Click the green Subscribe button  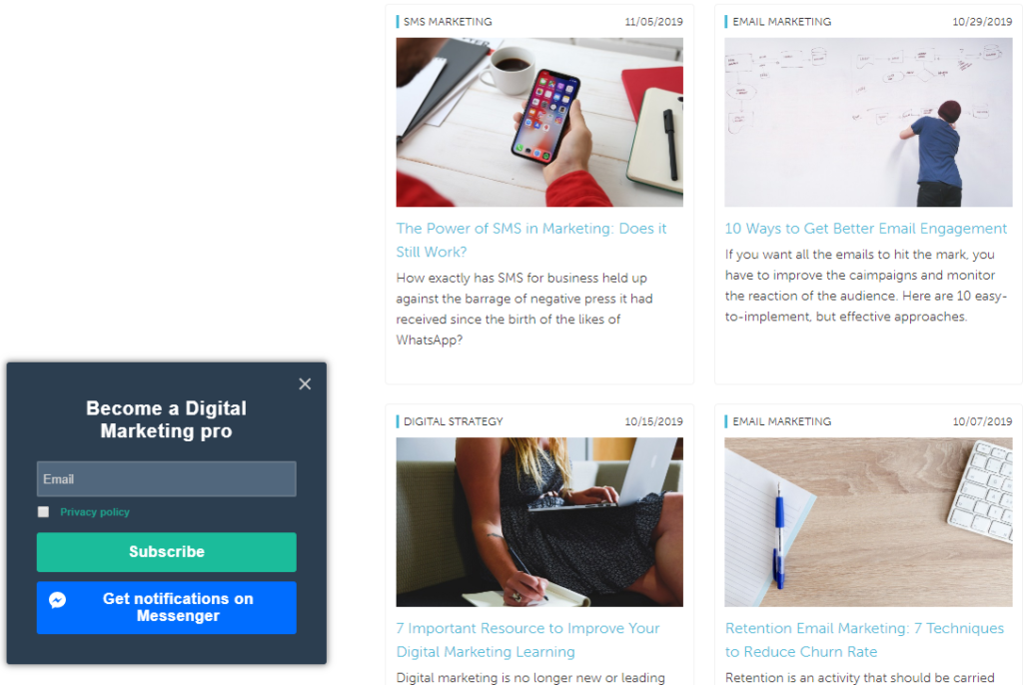tap(167, 552)
